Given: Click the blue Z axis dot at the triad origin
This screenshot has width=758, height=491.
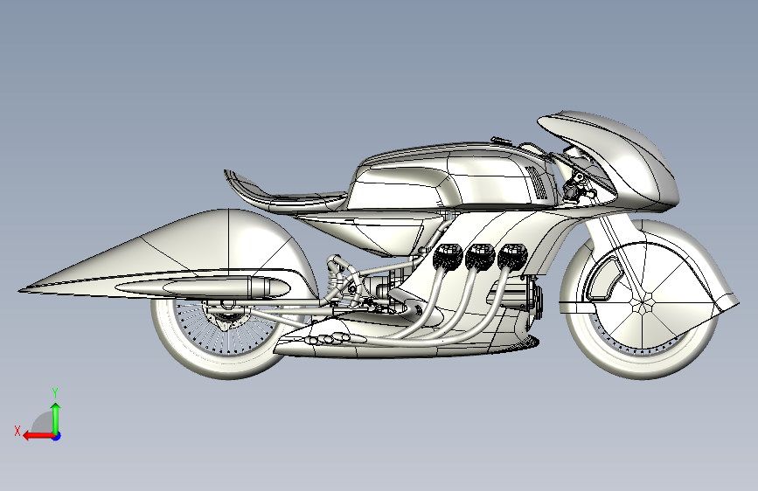Looking at the screenshot, I should pos(57,436).
